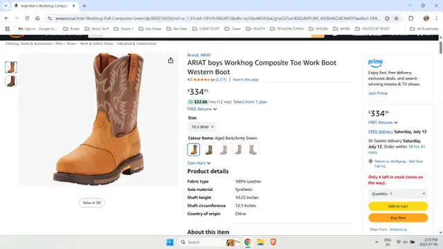Bookmark this page with the star icon
Image resolution: width=443 pixels, height=249 pixels.
coord(397,19)
